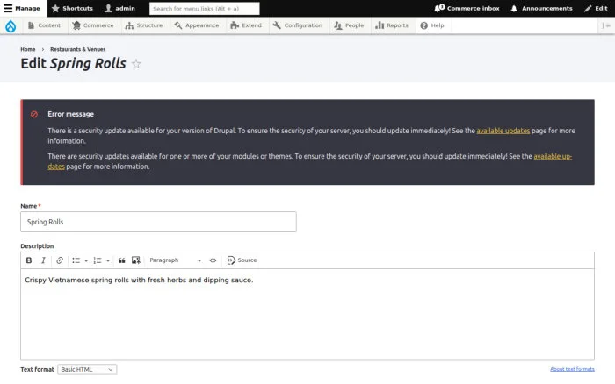This screenshot has height=384, width=615.
Task: Open first 'available updates' link
Action: point(503,131)
